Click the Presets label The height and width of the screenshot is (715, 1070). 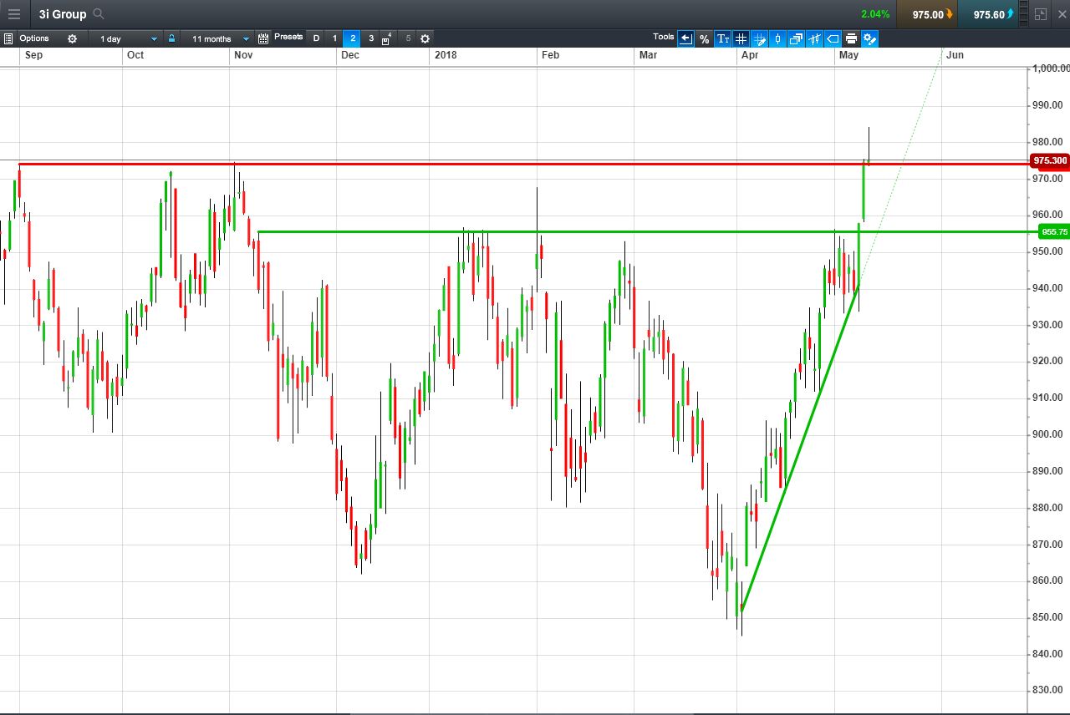(x=288, y=37)
